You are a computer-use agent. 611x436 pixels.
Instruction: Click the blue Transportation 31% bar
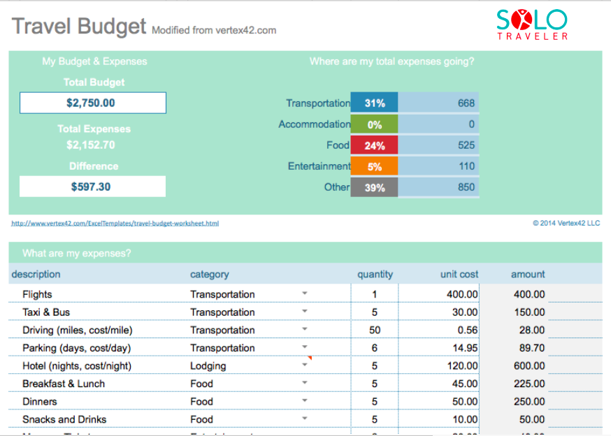pos(374,103)
